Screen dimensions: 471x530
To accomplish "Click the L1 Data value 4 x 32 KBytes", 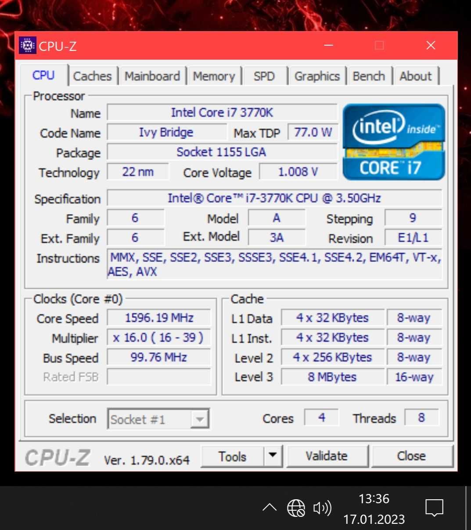I will click(332, 318).
